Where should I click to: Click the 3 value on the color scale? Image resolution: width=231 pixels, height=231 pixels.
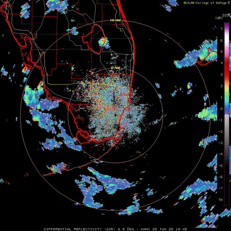click(222, 74)
